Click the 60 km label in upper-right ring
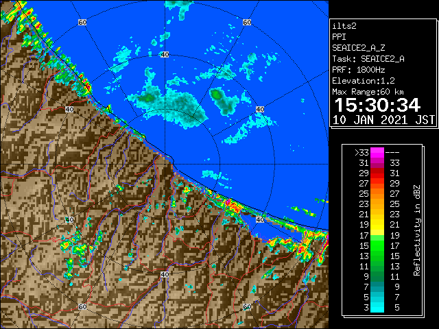The height and width of the screenshot is (329, 439). 247,22
